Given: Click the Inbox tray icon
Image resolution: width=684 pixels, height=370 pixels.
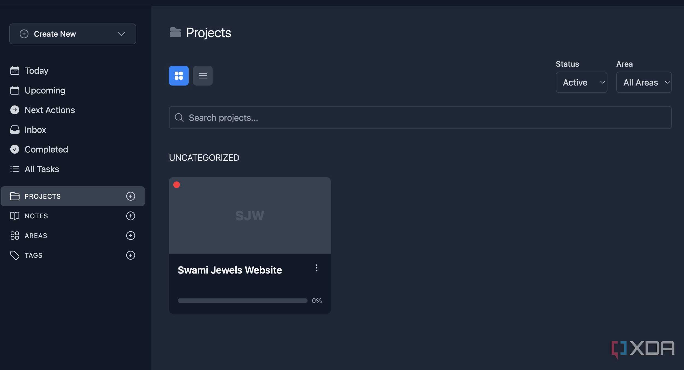Looking at the screenshot, I should pyautogui.click(x=15, y=130).
